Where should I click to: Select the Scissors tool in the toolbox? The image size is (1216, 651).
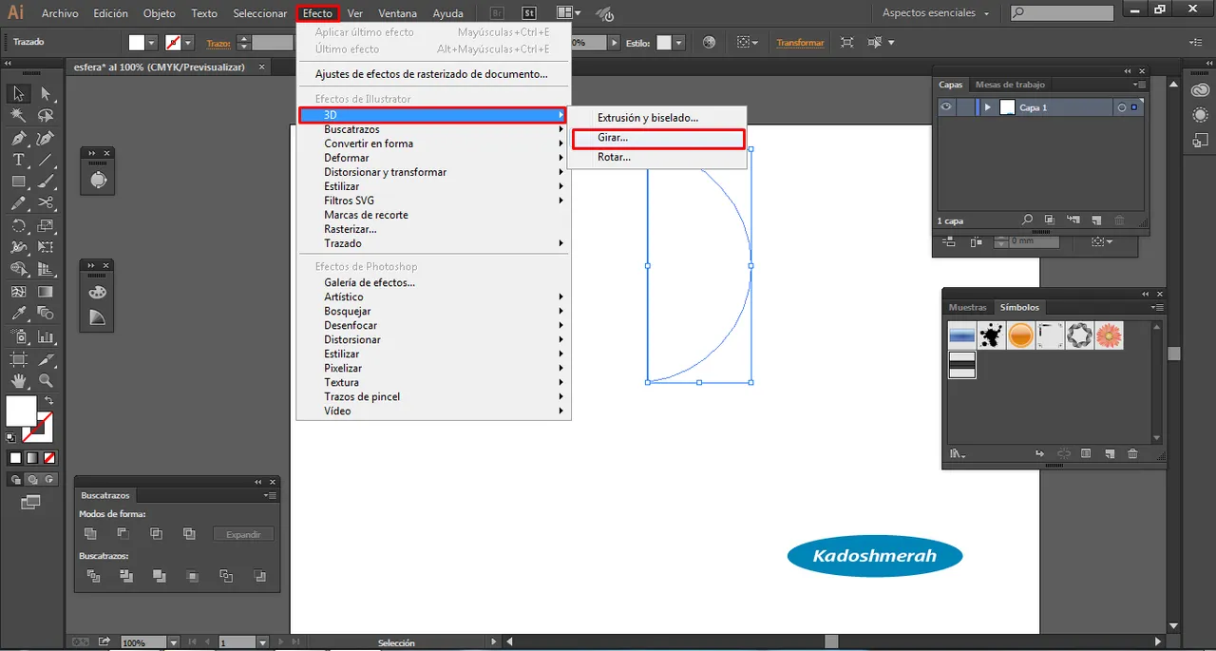[45, 203]
